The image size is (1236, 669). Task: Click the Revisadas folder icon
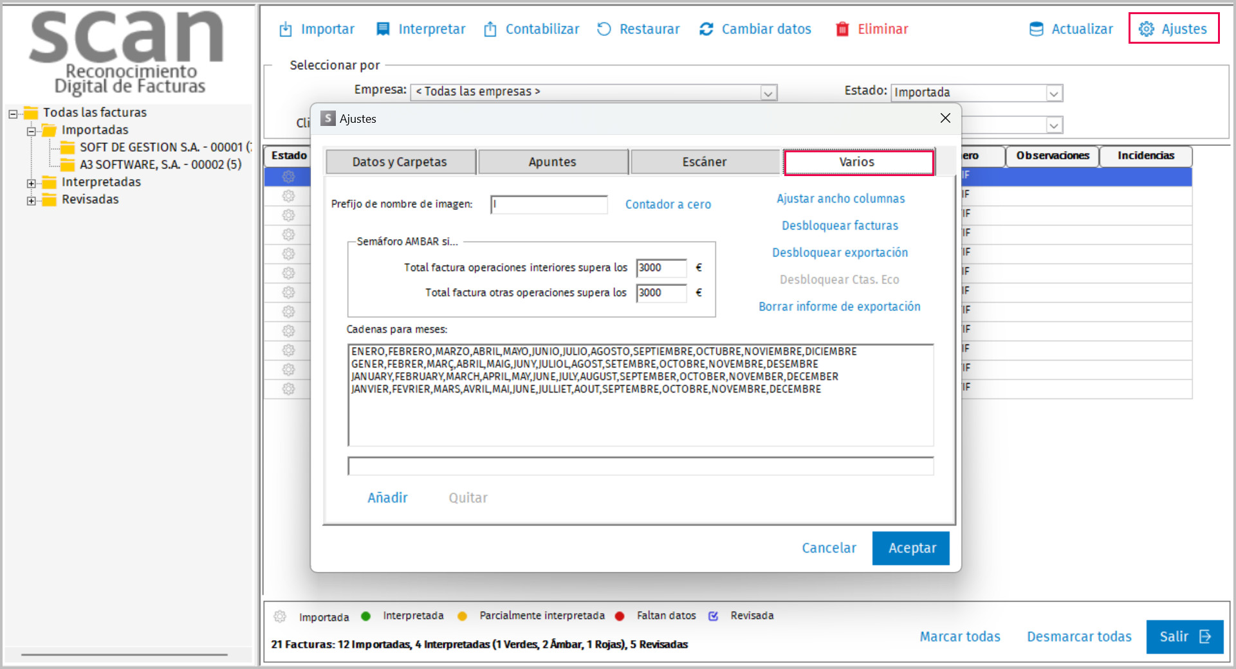pos(50,199)
